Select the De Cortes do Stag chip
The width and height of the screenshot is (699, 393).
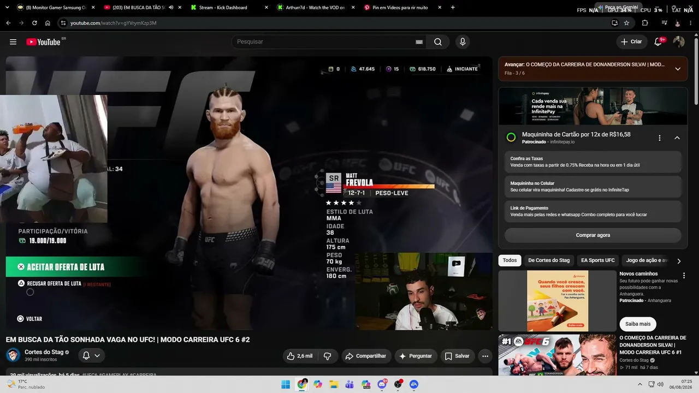[549, 260]
